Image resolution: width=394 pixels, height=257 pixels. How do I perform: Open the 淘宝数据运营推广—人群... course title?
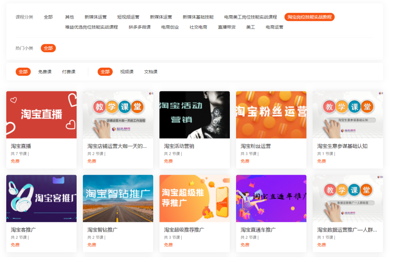[x=347, y=230]
